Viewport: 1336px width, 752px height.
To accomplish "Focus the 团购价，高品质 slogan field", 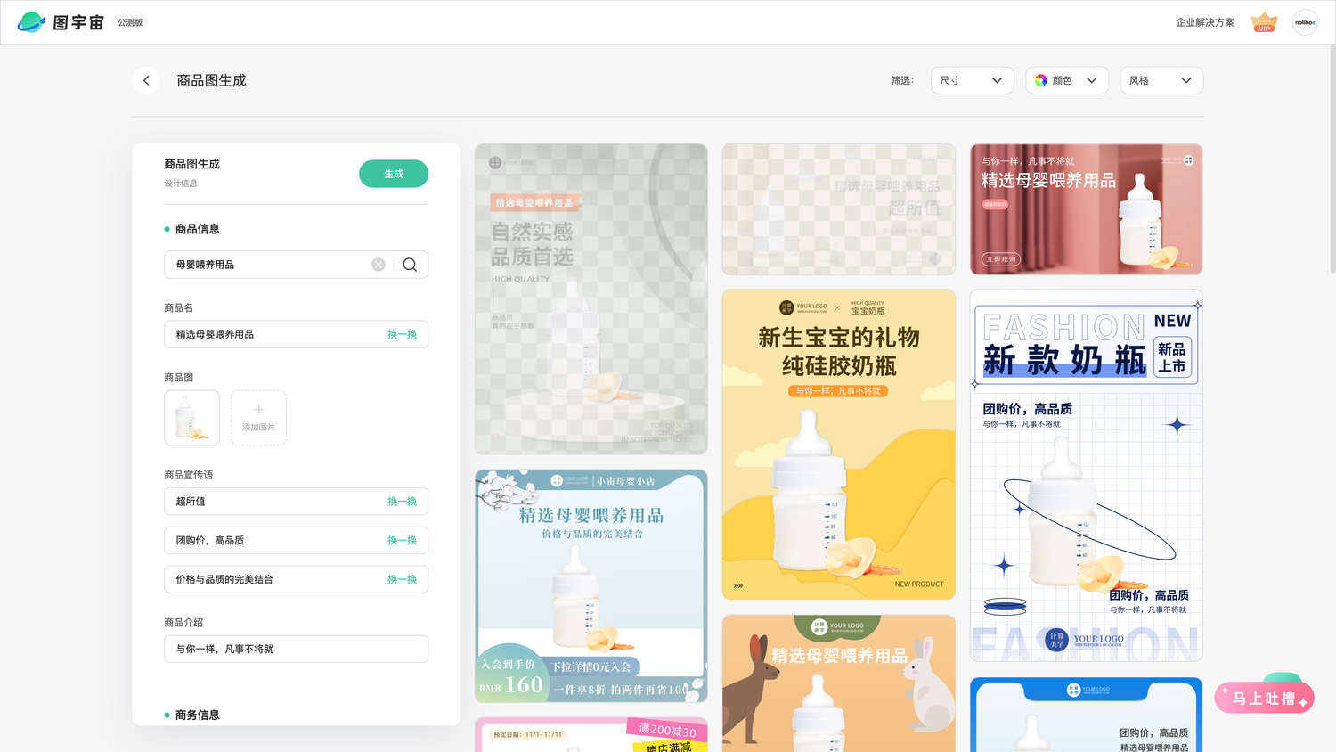I will pos(296,540).
